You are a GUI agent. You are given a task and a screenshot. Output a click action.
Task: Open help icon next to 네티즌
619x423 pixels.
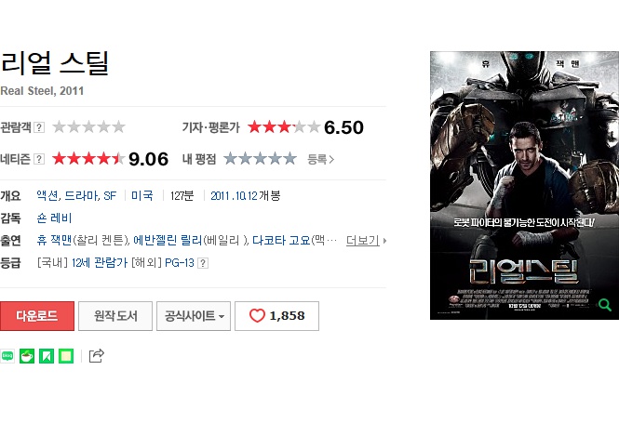[39, 159]
